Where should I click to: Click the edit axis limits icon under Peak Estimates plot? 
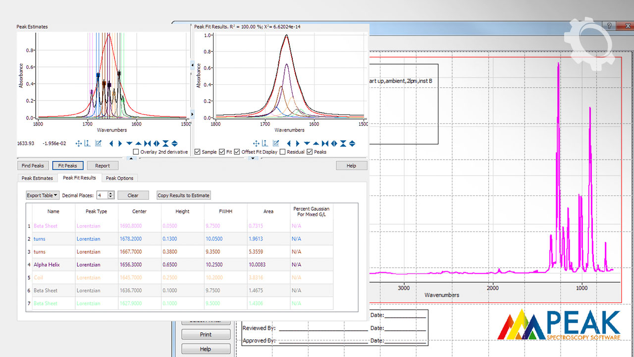click(x=98, y=144)
